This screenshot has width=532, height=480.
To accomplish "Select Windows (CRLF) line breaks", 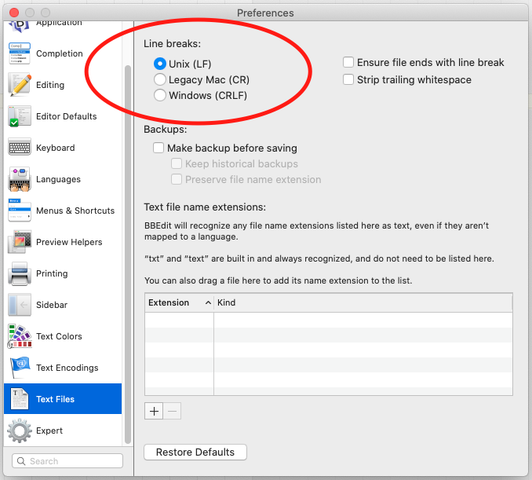I will 160,95.
